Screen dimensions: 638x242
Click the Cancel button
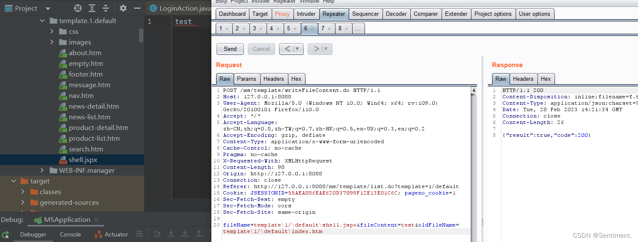(261, 49)
